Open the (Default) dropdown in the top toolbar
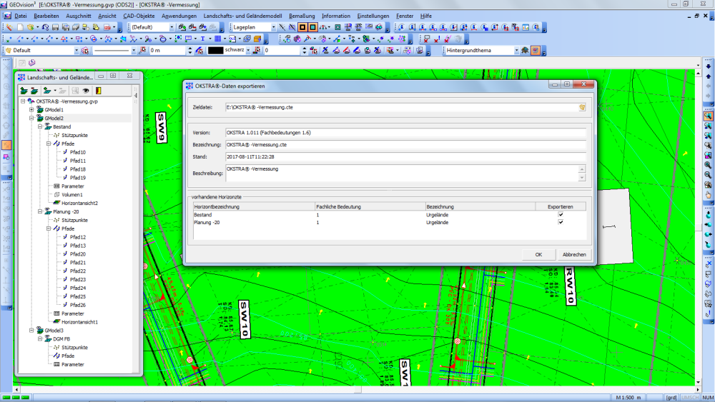The image size is (715, 402). (172, 27)
